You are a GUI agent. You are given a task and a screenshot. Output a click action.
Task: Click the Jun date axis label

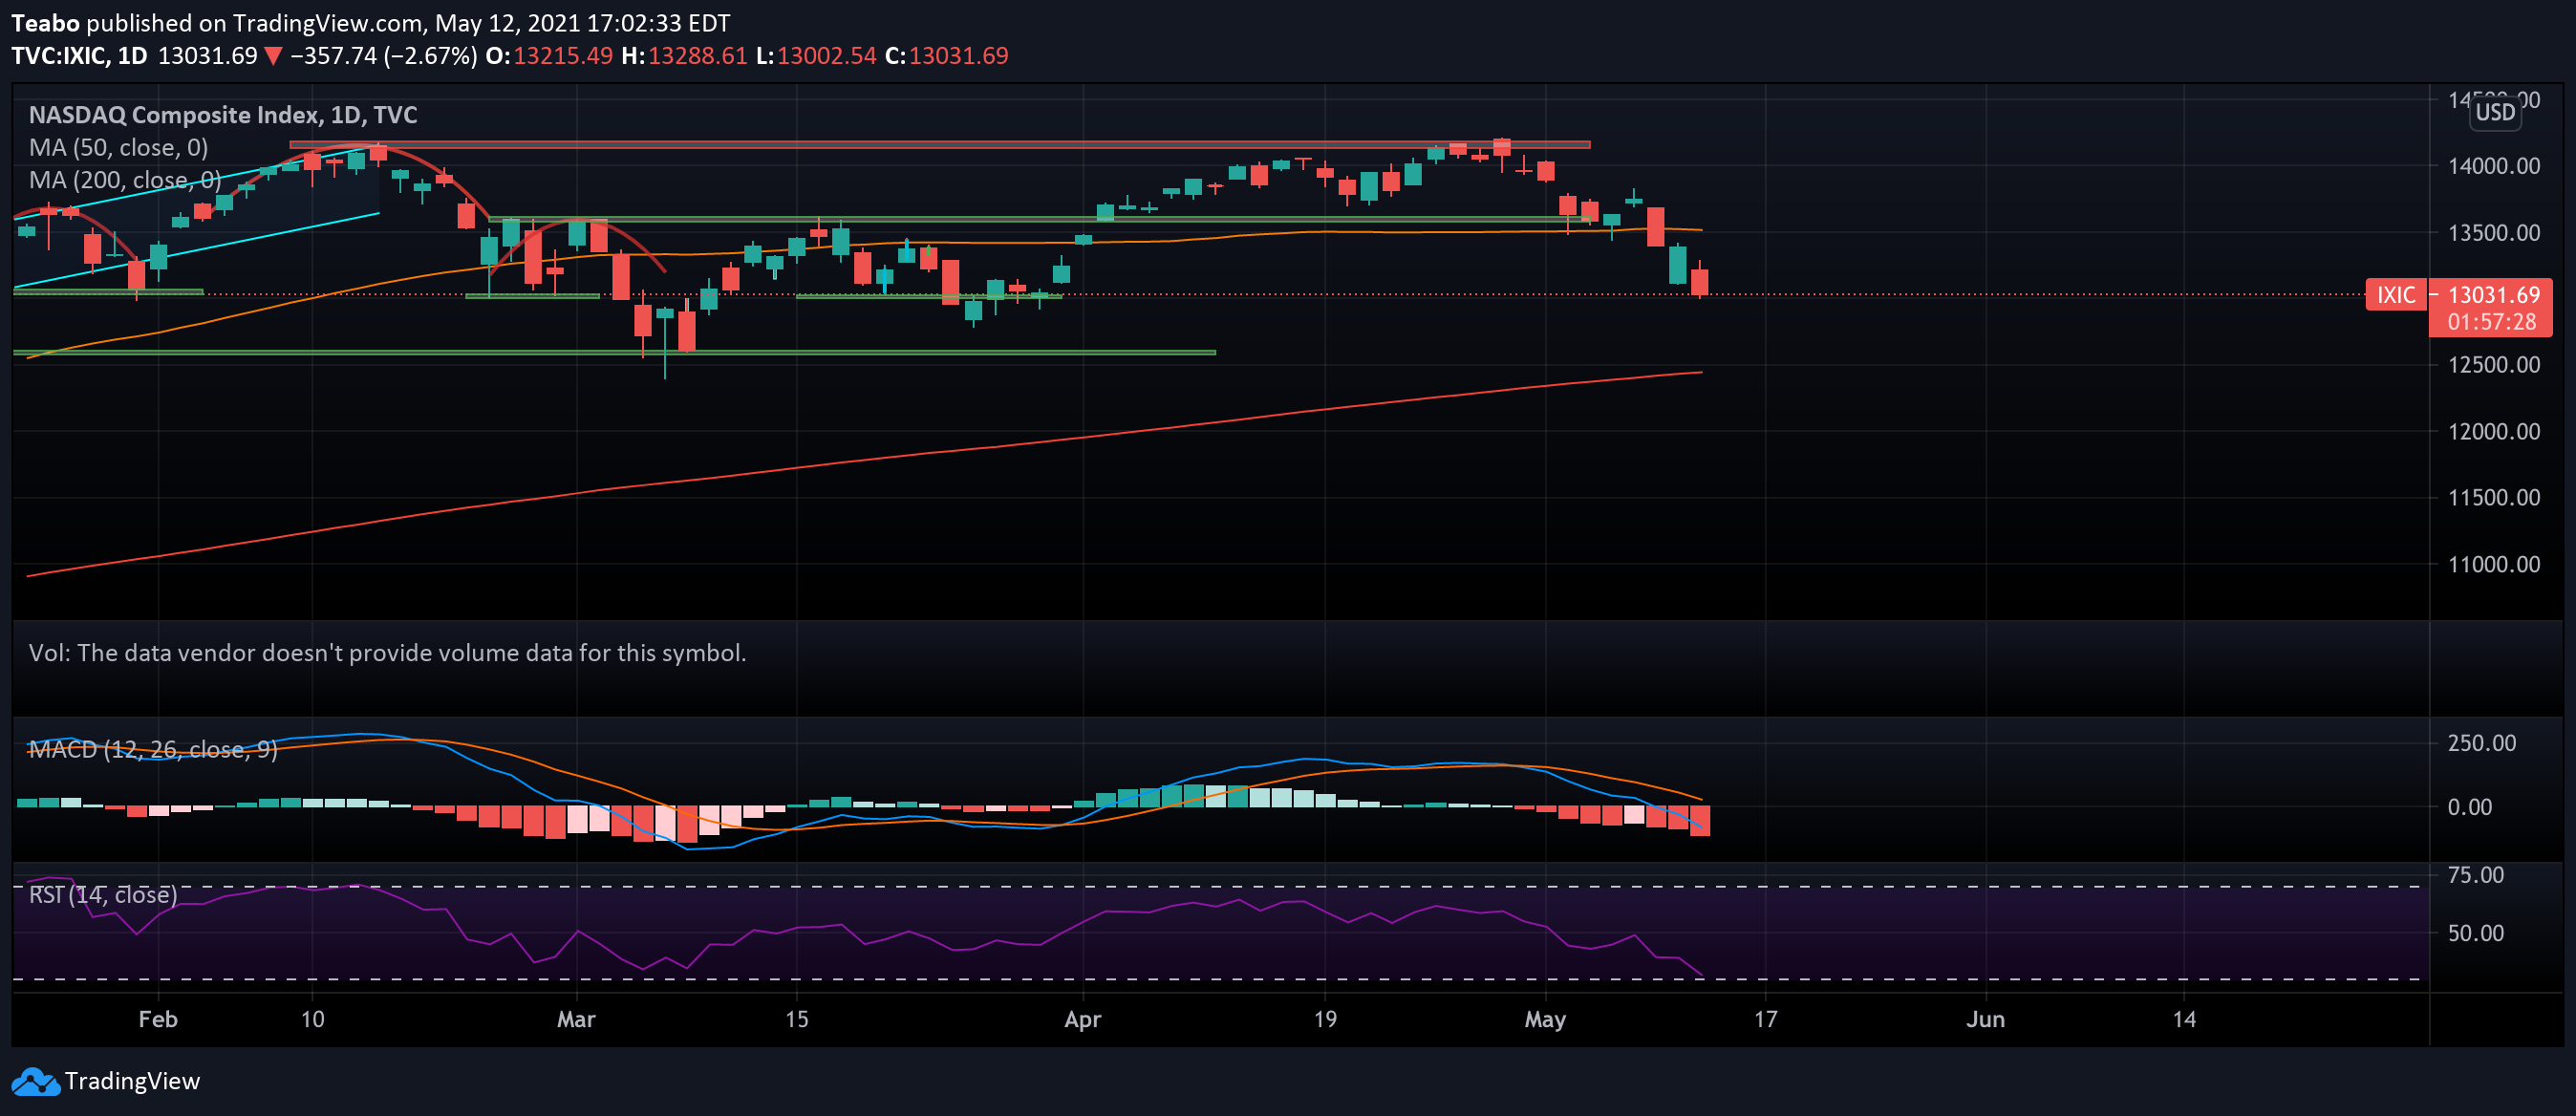click(1986, 1019)
